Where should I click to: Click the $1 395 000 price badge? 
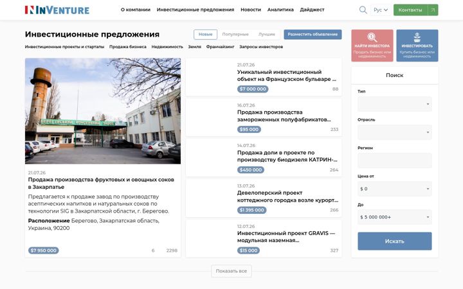click(x=251, y=210)
